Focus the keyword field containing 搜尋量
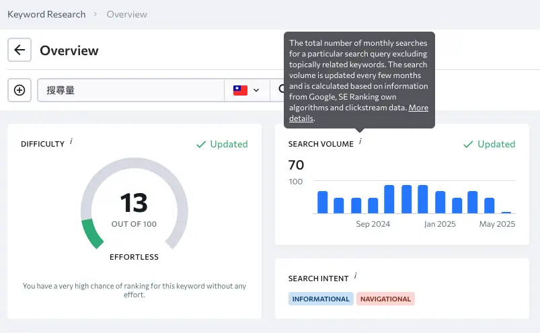The width and height of the screenshot is (540, 333). [x=131, y=90]
